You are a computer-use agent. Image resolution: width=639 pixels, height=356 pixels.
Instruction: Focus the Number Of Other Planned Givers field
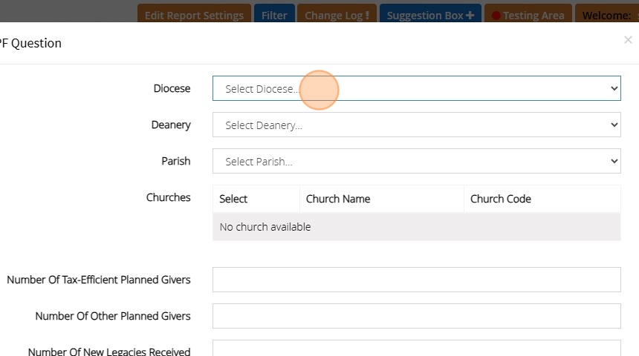(416, 316)
